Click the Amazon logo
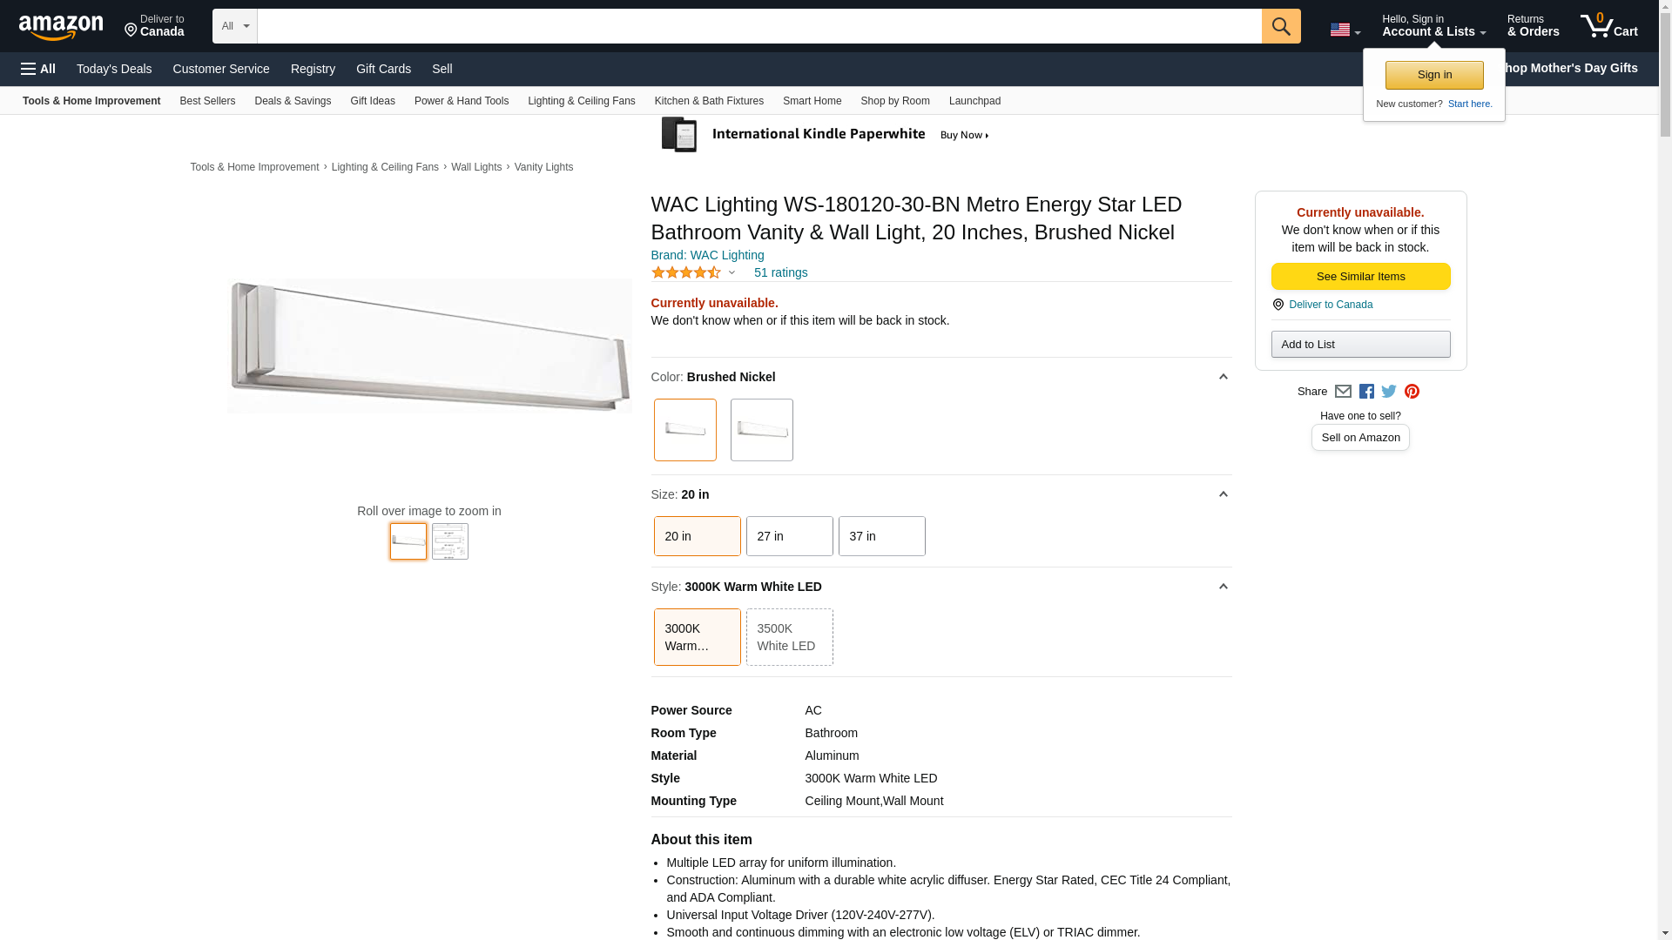 click(61, 27)
